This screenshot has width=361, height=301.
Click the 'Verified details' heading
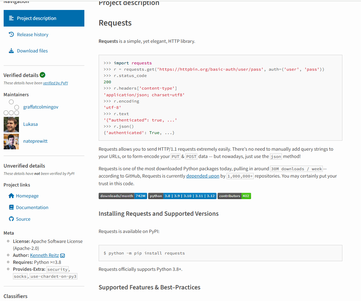pyautogui.click(x=21, y=75)
